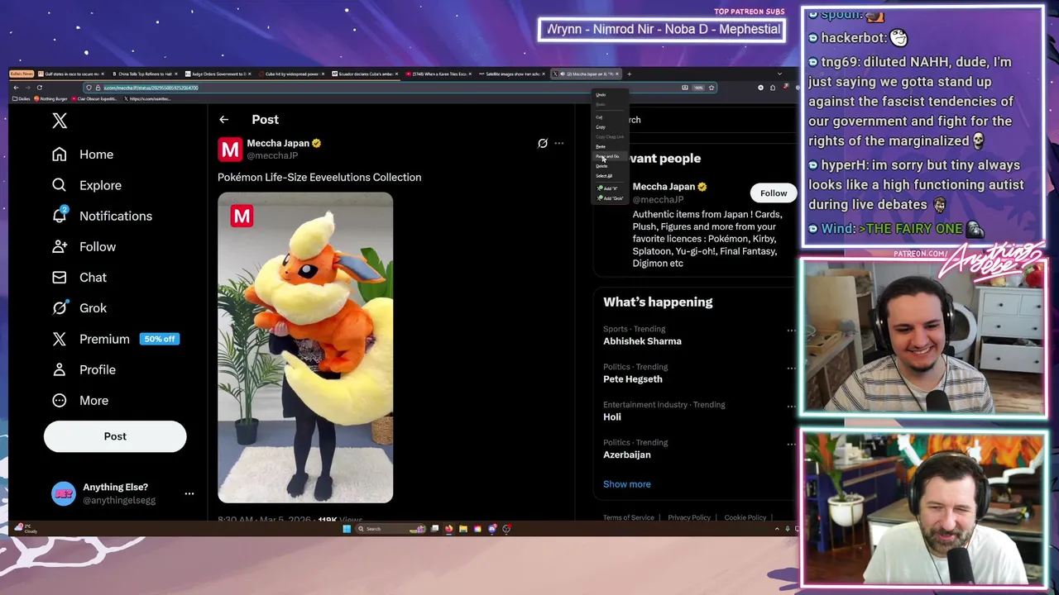The image size is (1059, 595).
Task: Switch to the Ecuador declares Cuba's ambassador tab
Action: [x=364, y=74]
